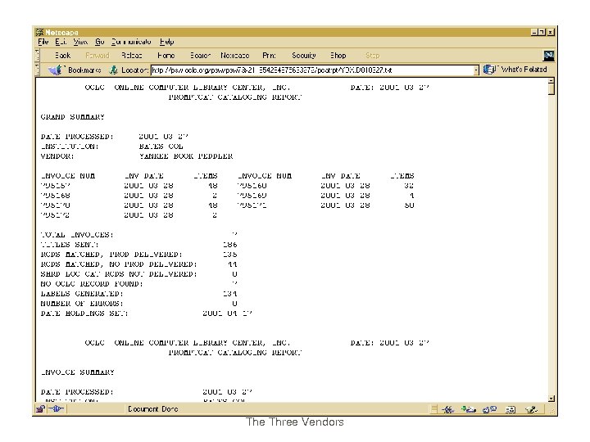This screenshot has height=442, width=590.
Task: Click the security padlock status icon
Action: click(x=40, y=409)
